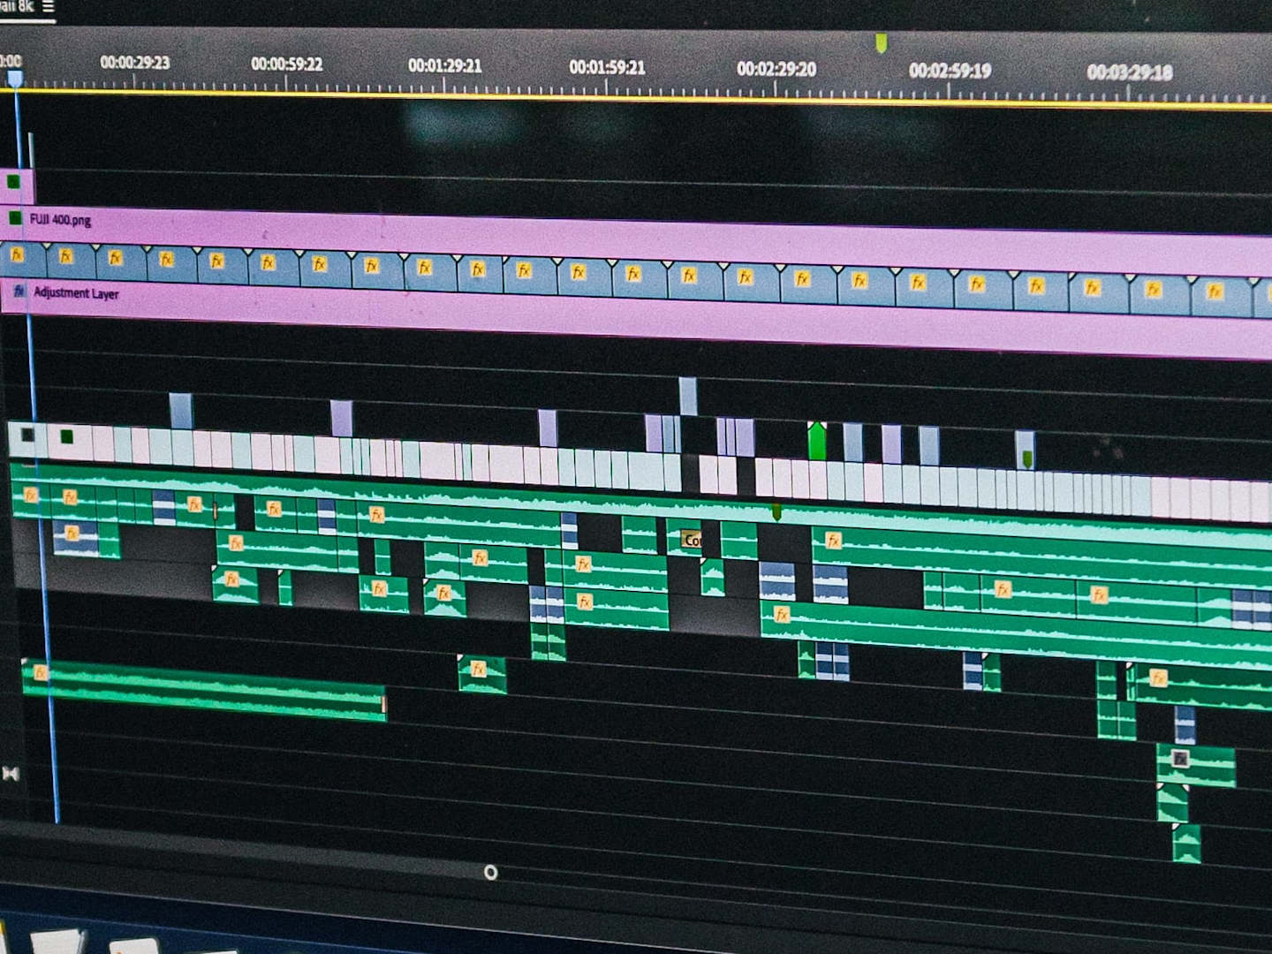Jump to timecode 00:02:59:19 on the ruler
The height and width of the screenshot is (954, 1272).
[950, 71]
